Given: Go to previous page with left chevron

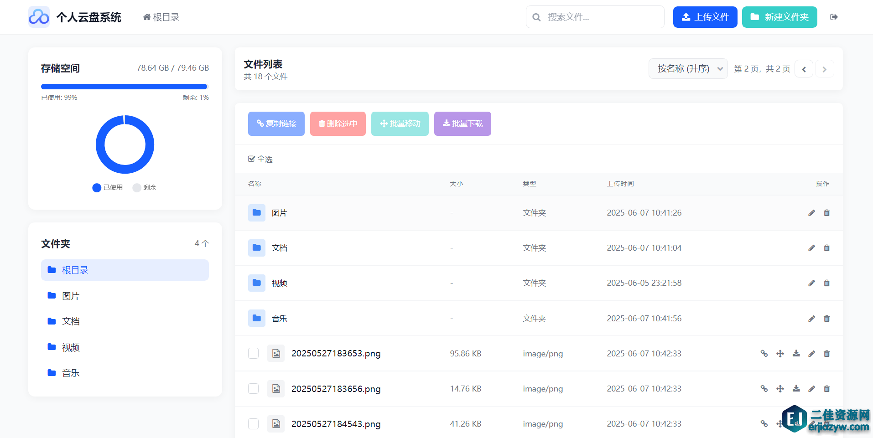Looking at the screenshot, I should [x=804, y=69].
